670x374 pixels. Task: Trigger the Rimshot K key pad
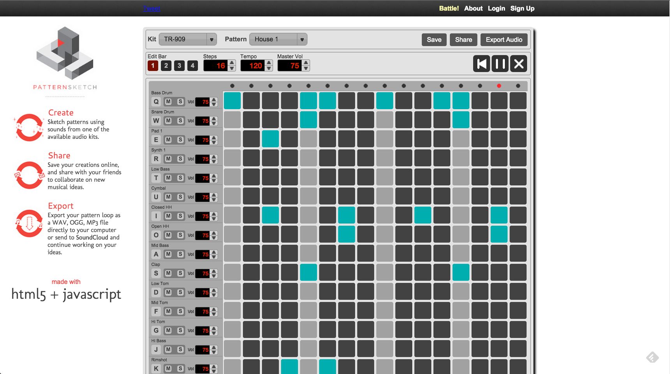coord(156,369)
